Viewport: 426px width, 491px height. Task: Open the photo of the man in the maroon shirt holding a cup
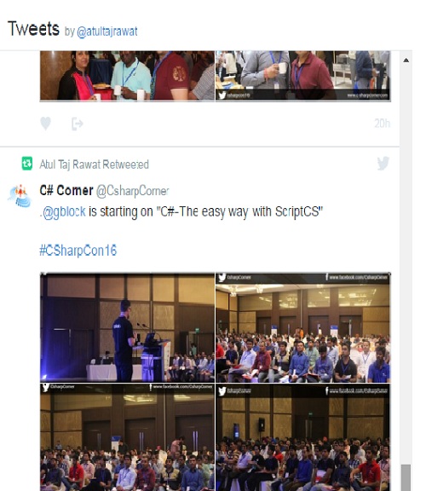coord(303,76)
